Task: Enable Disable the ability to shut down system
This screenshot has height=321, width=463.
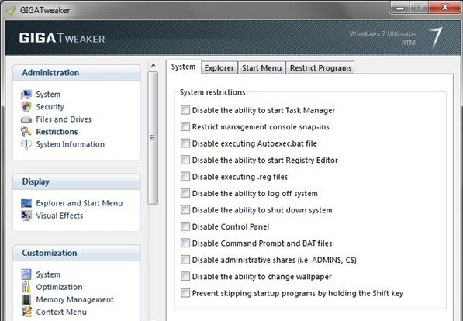Action: click(x=185, y=210)
